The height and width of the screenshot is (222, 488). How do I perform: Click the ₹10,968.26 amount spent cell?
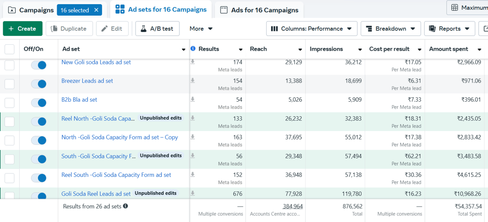(x=468, y=194)
